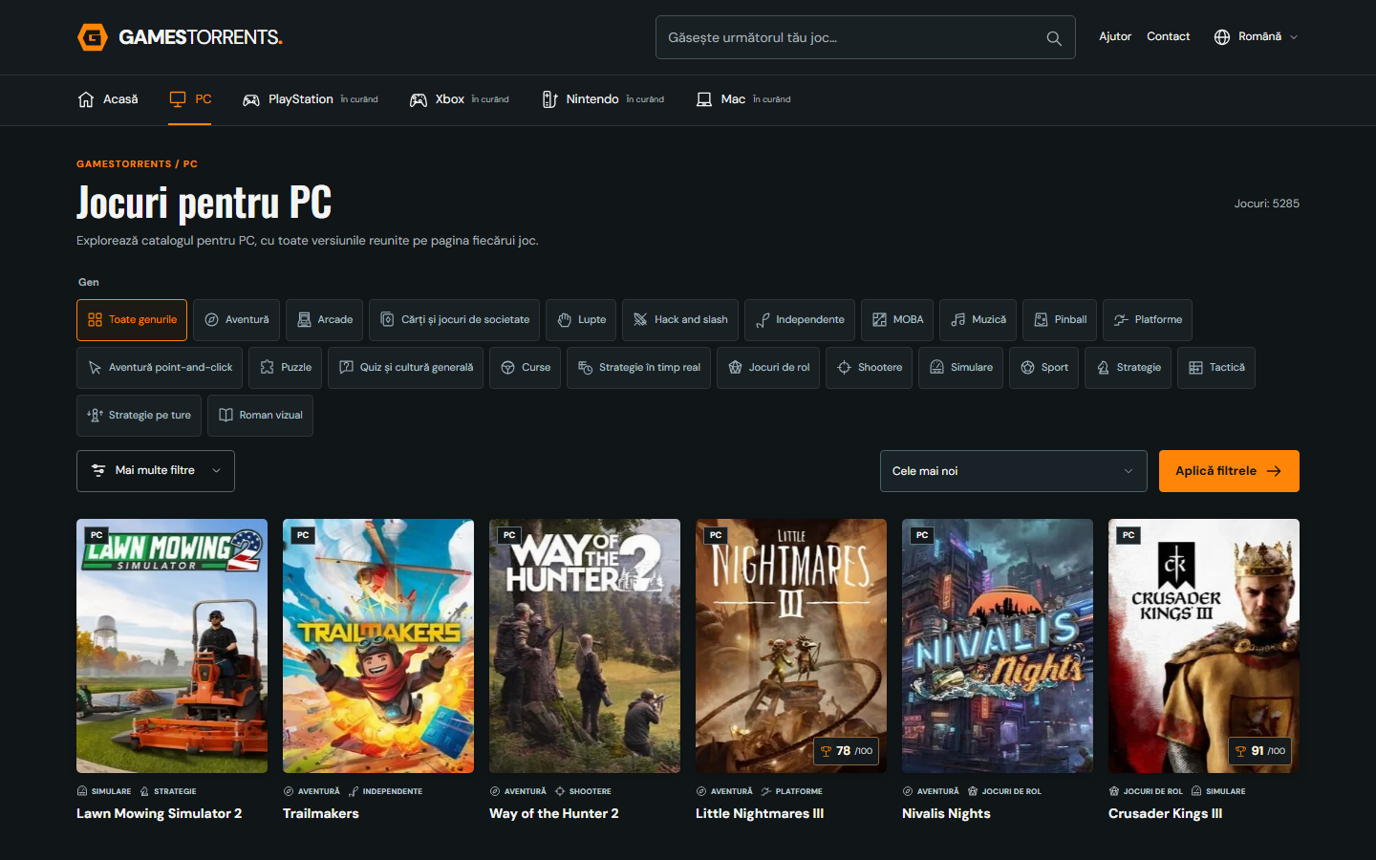This screenshot has width=1376, height=860.
Task: Open the Little Nightmares III cover thumbnail
Action: pos(791,646)
